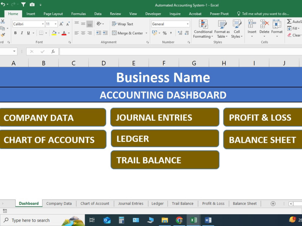
Task: Click the Wrap Text button
Action: click(123, 24)
